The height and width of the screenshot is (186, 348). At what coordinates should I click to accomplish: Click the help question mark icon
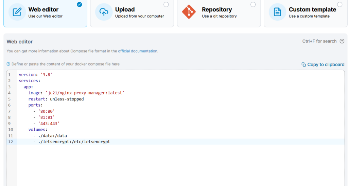pyautogui.click(x=342, y=41)
